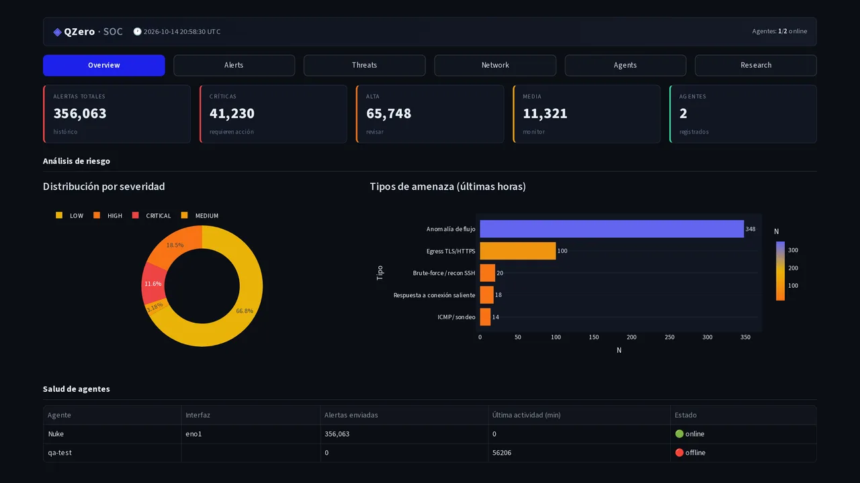This screenshot has width=860, height=483.
Task: Toggle the HIGH legend entry
Action: tap(107, 215)
